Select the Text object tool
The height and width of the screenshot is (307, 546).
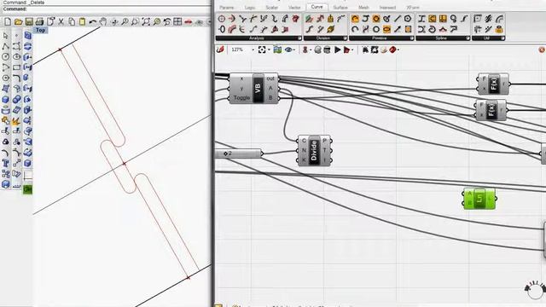(6, 163)
